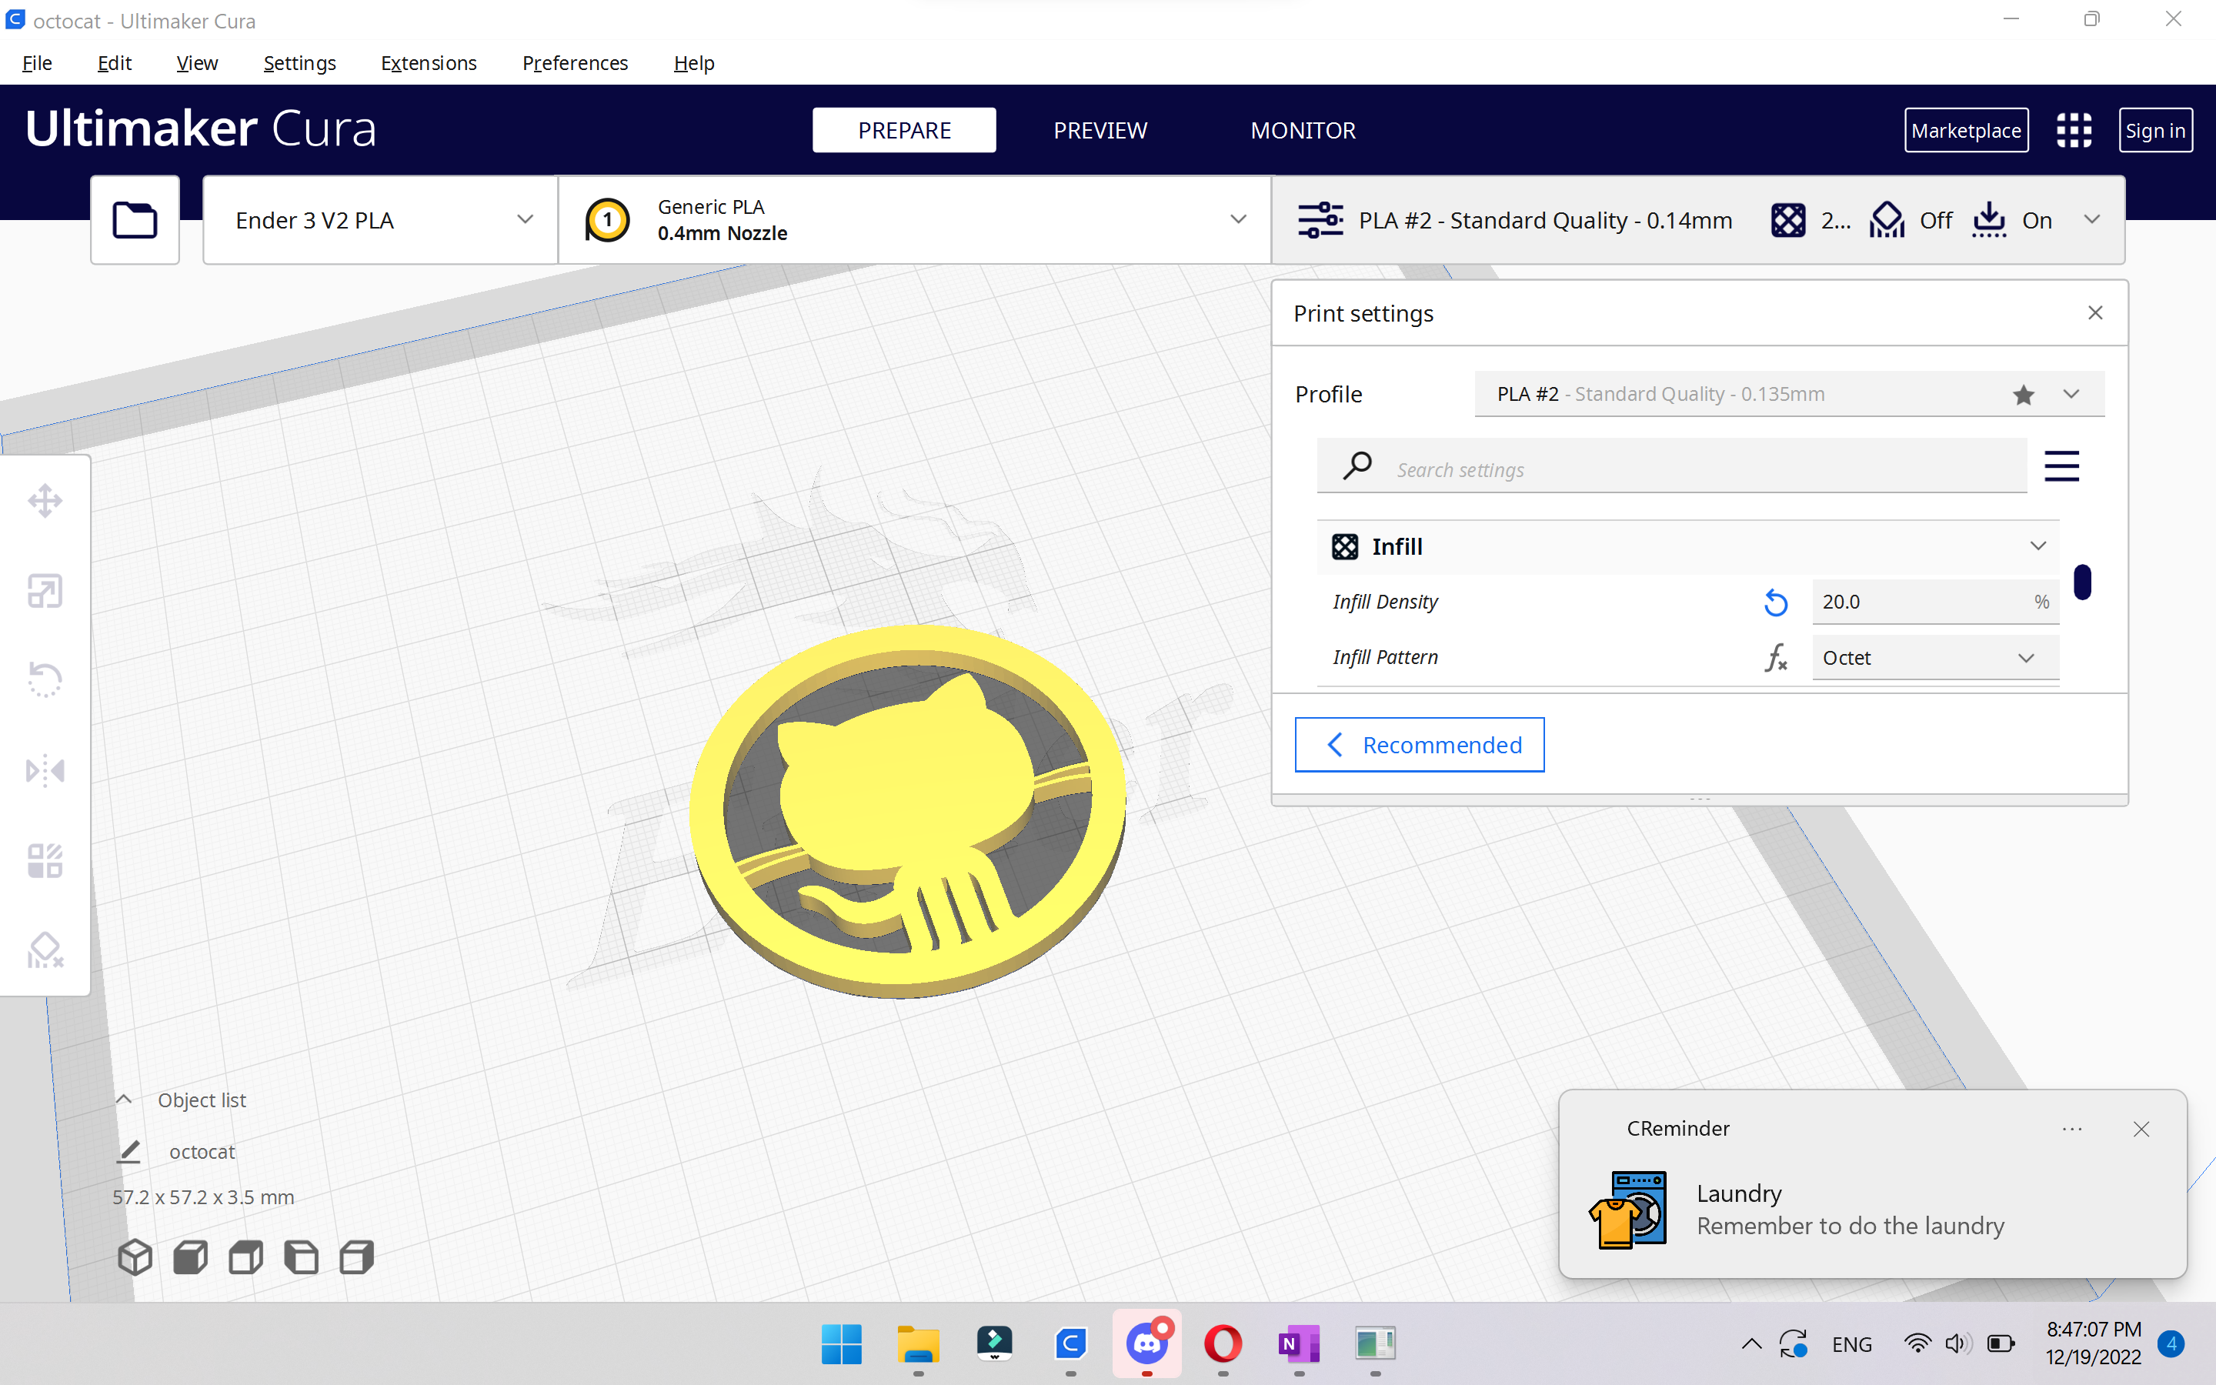
Task: Open the Infill Pattern Octet dropdown
Action: (x=1934, y=658)
